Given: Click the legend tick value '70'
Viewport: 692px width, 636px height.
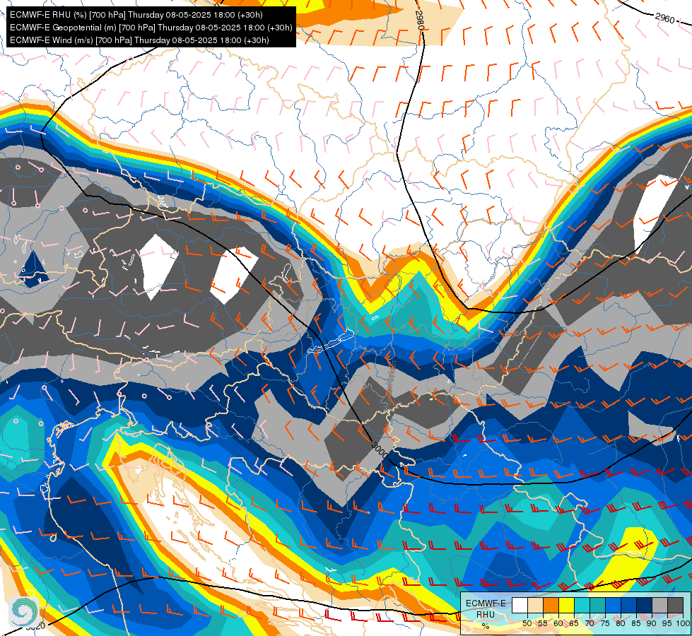Looking at the screenshot, I should pyautogui.click(x=590, y=624).
